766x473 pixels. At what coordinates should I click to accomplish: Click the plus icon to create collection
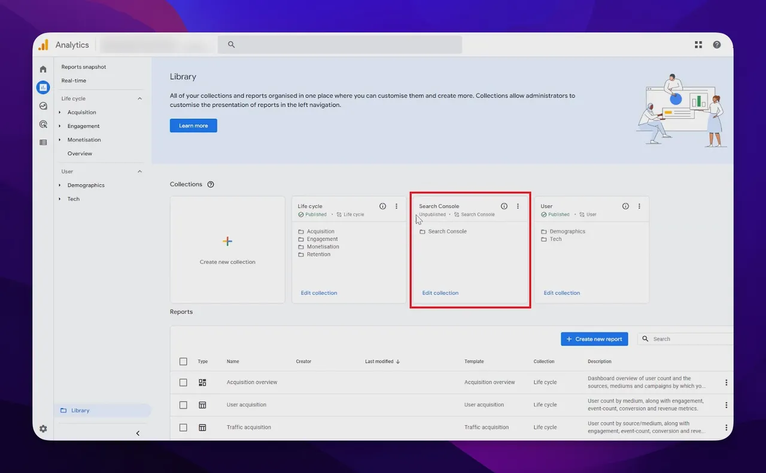tap(227, 242)
